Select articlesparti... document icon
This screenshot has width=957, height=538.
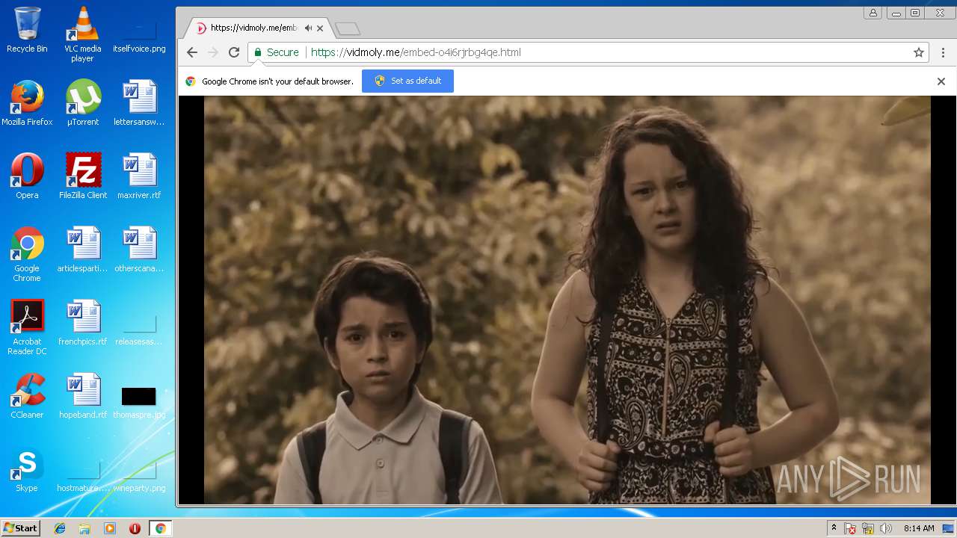pos(82,250)
